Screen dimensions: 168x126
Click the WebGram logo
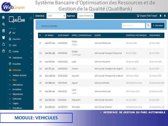pyautogui.click(x=13, y=7)
